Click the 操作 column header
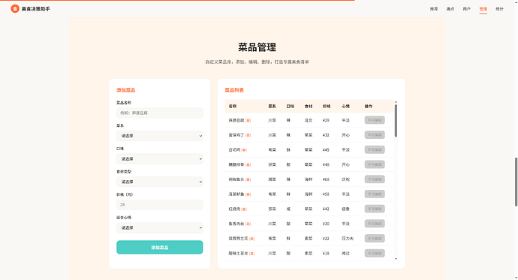518x280 pixels. (369, 107)
